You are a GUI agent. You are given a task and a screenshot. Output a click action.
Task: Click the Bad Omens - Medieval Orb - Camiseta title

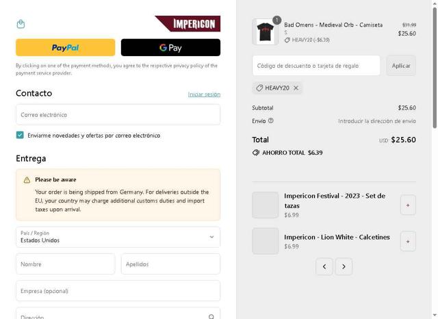tap(333, 25)
